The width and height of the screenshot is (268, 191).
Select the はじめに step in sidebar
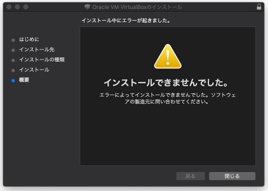pos(29,39)
